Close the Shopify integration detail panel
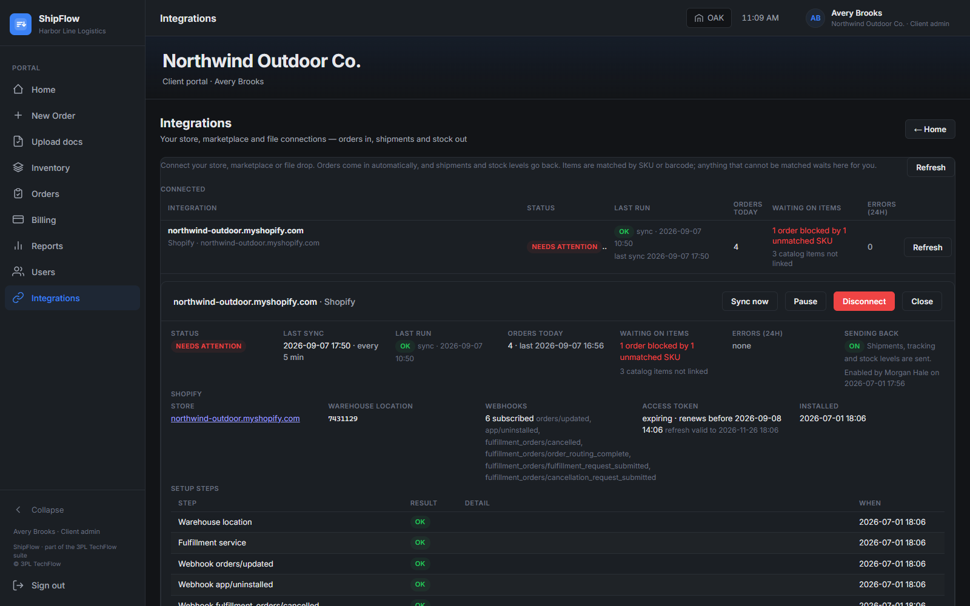This screenshot has width=970, height=606. pos(921,301)
